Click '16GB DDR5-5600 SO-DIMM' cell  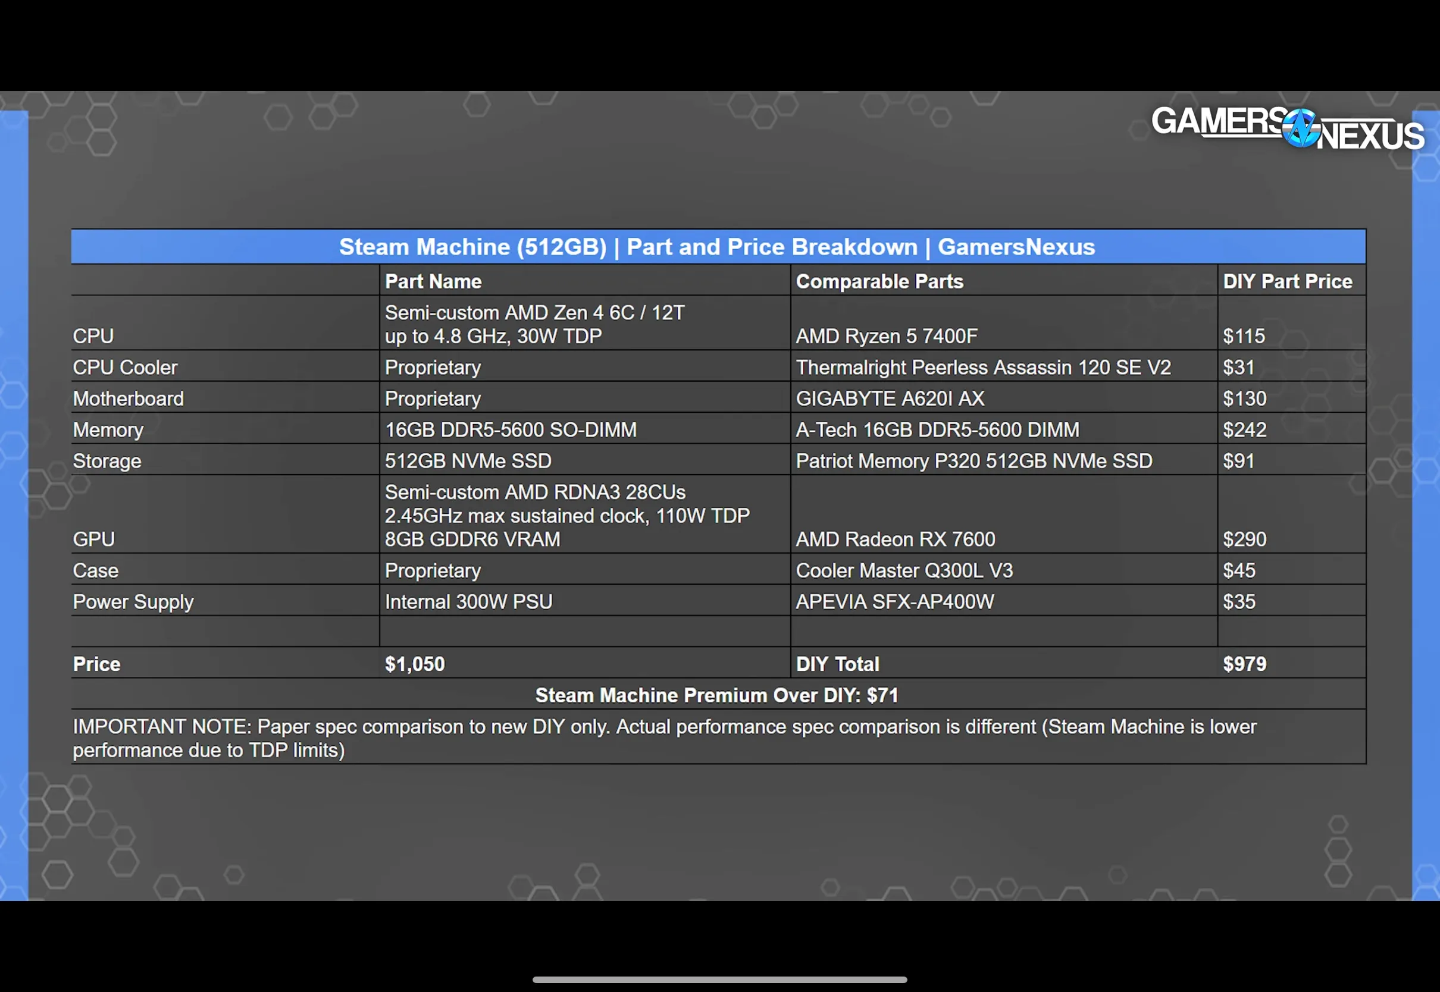pyautogui.click(x=511, y=429)
